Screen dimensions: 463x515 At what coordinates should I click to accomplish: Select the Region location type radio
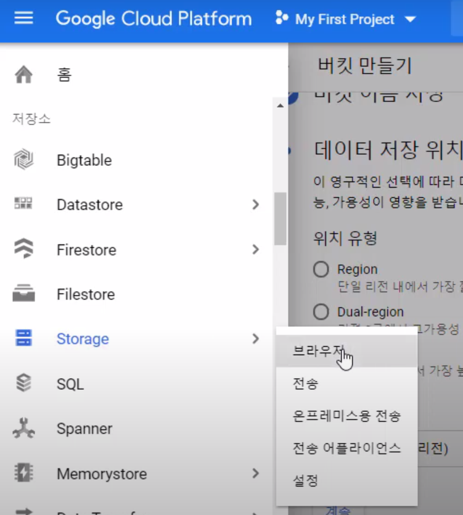[321, 270]
